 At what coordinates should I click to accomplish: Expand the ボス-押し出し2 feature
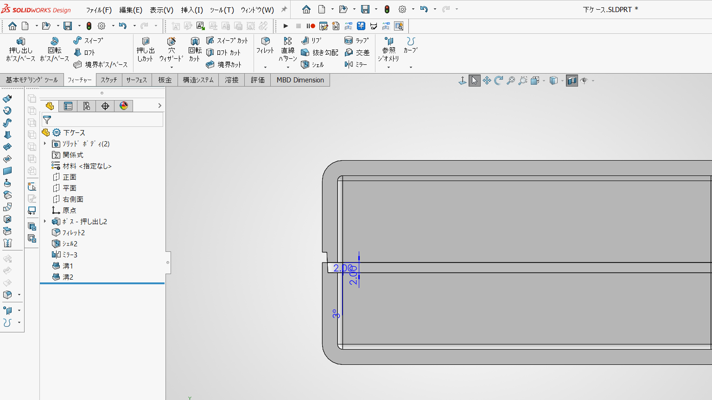[45, 221]
